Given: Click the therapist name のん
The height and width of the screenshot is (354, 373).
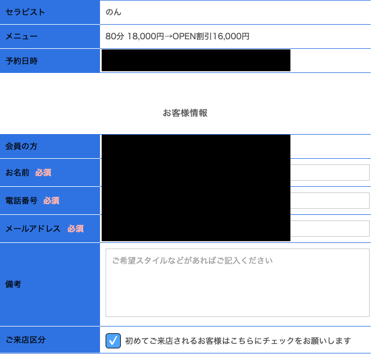Looking at the screenshot, I should (113, 12).
